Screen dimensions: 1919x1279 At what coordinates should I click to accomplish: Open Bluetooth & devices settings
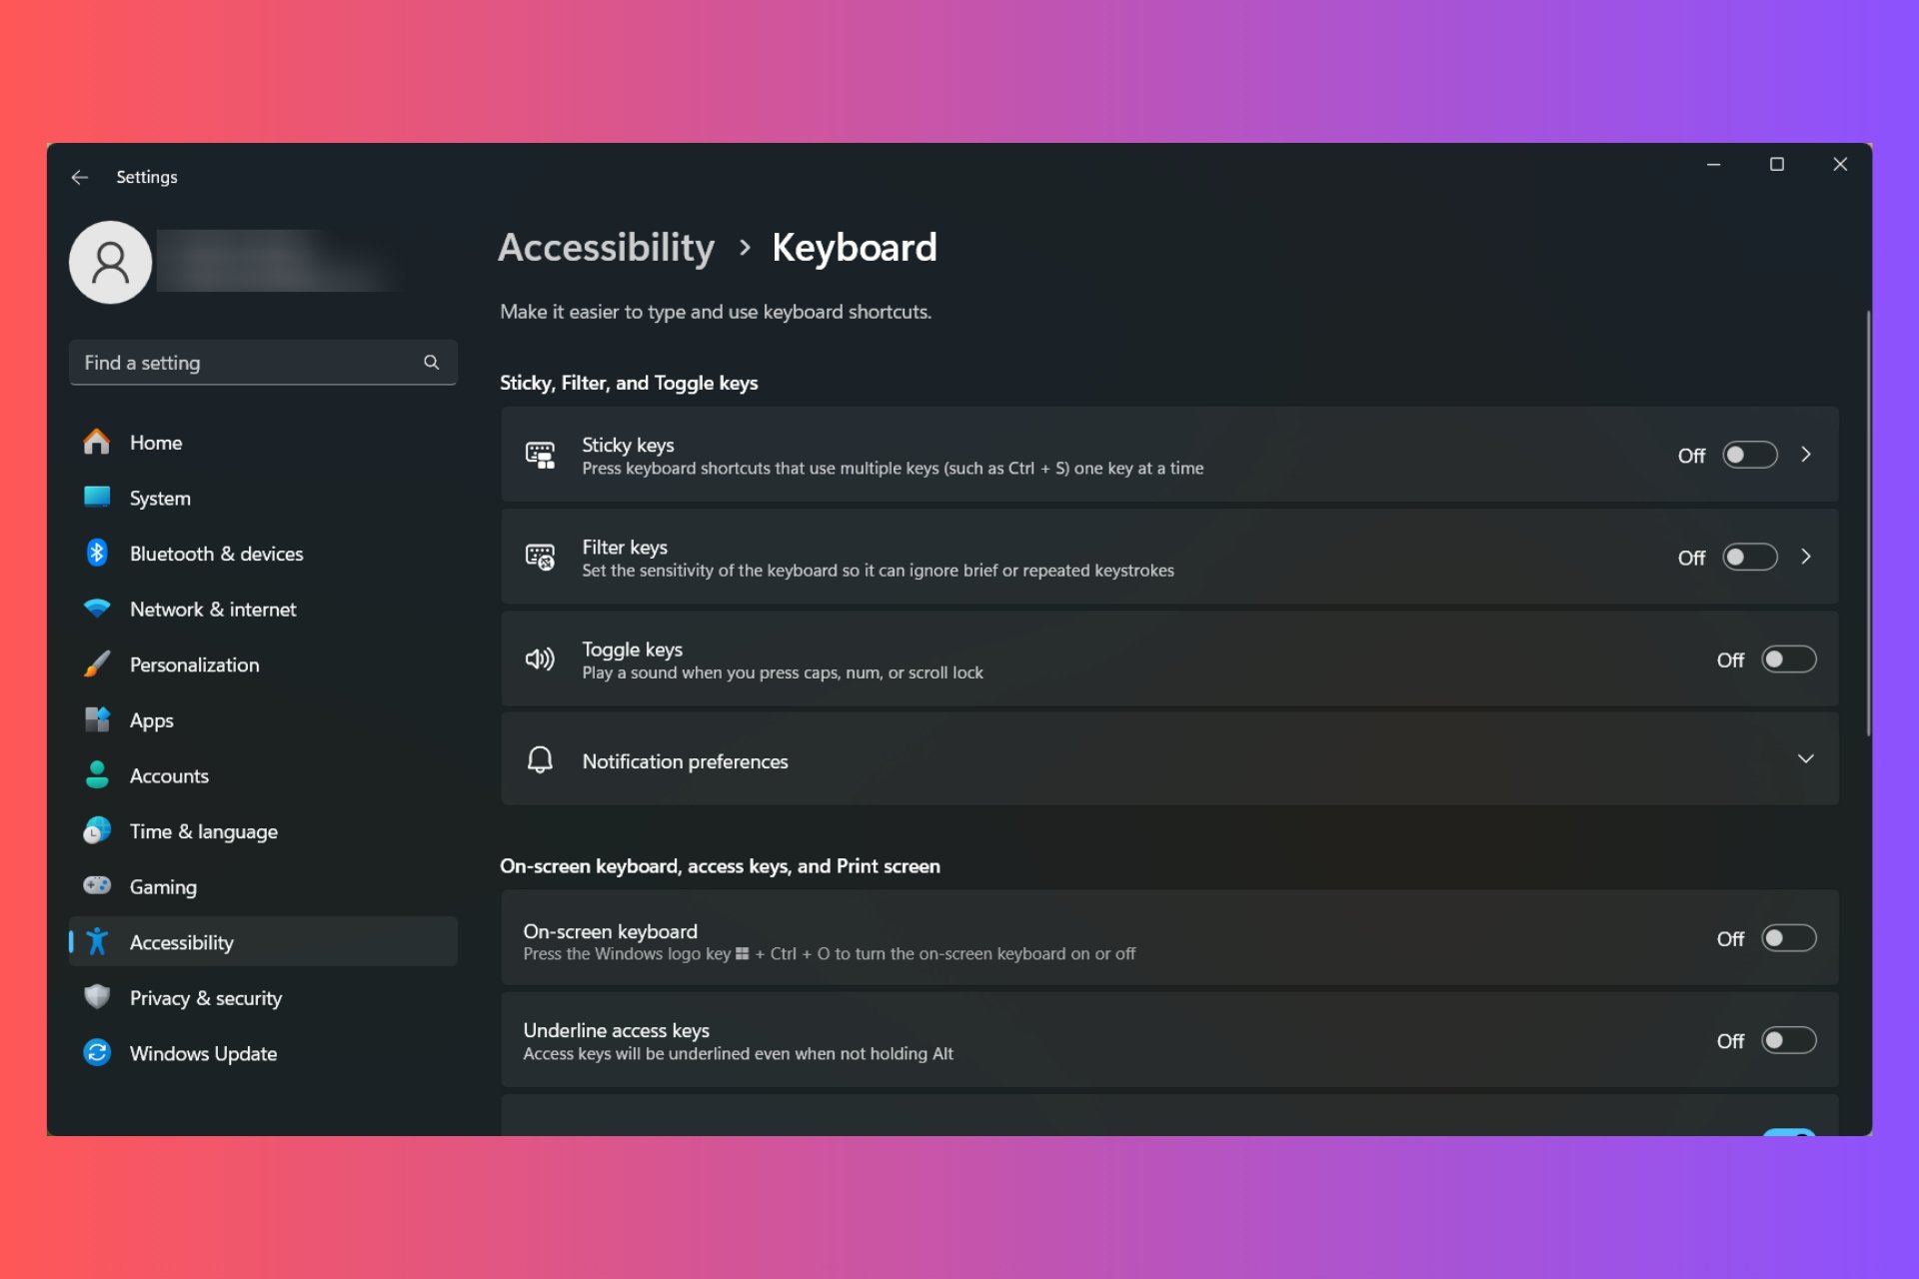click(x=217, y=553)
